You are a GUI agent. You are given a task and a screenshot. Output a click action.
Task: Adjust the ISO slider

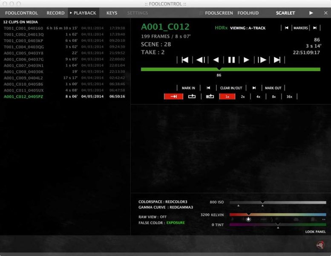[278, 203]
